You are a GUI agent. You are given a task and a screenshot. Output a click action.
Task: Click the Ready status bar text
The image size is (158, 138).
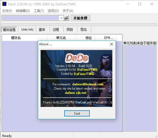click(x=7, y=136)
